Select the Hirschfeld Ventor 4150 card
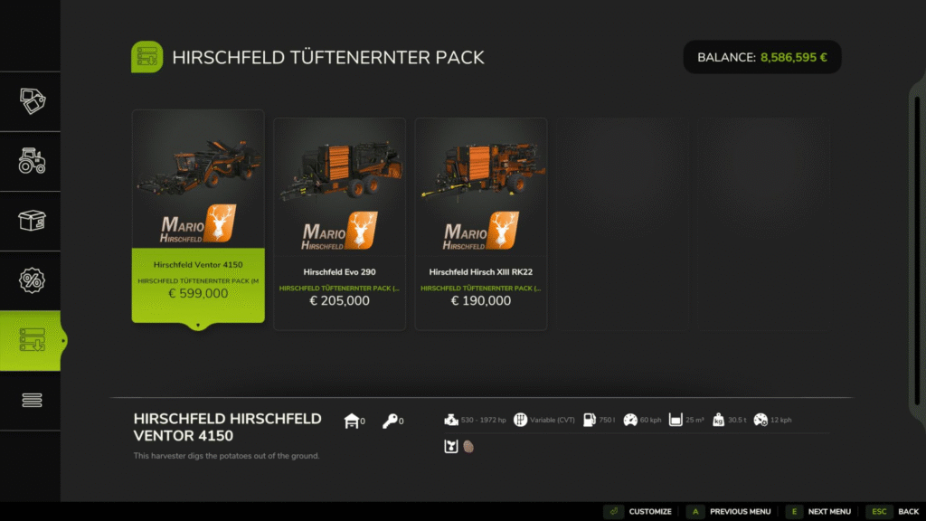The width and height of the screenshot is (926, 521). (198, 216)
